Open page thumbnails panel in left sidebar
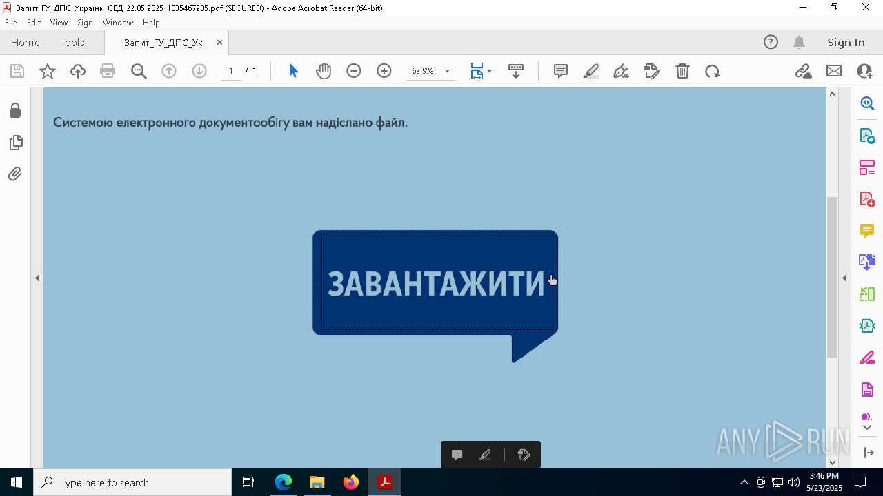The image size is (883, 496). 15,143
